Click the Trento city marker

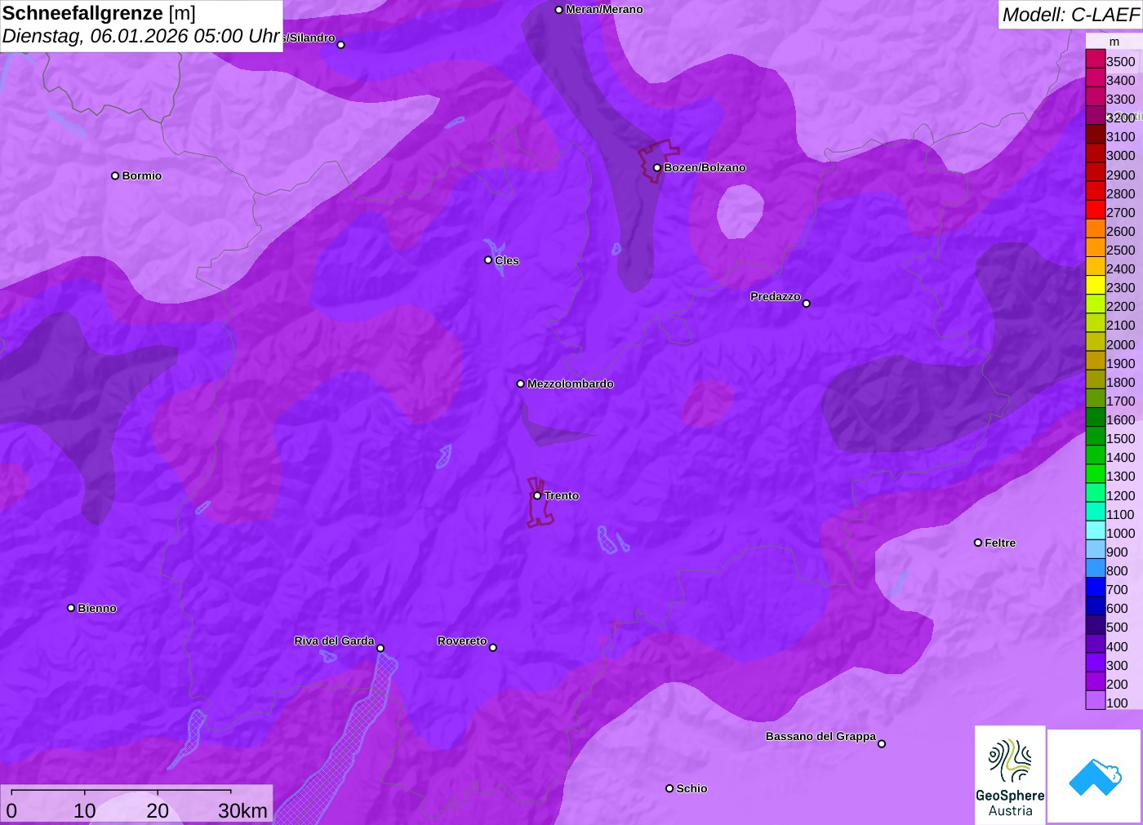(x=537, y=495)
